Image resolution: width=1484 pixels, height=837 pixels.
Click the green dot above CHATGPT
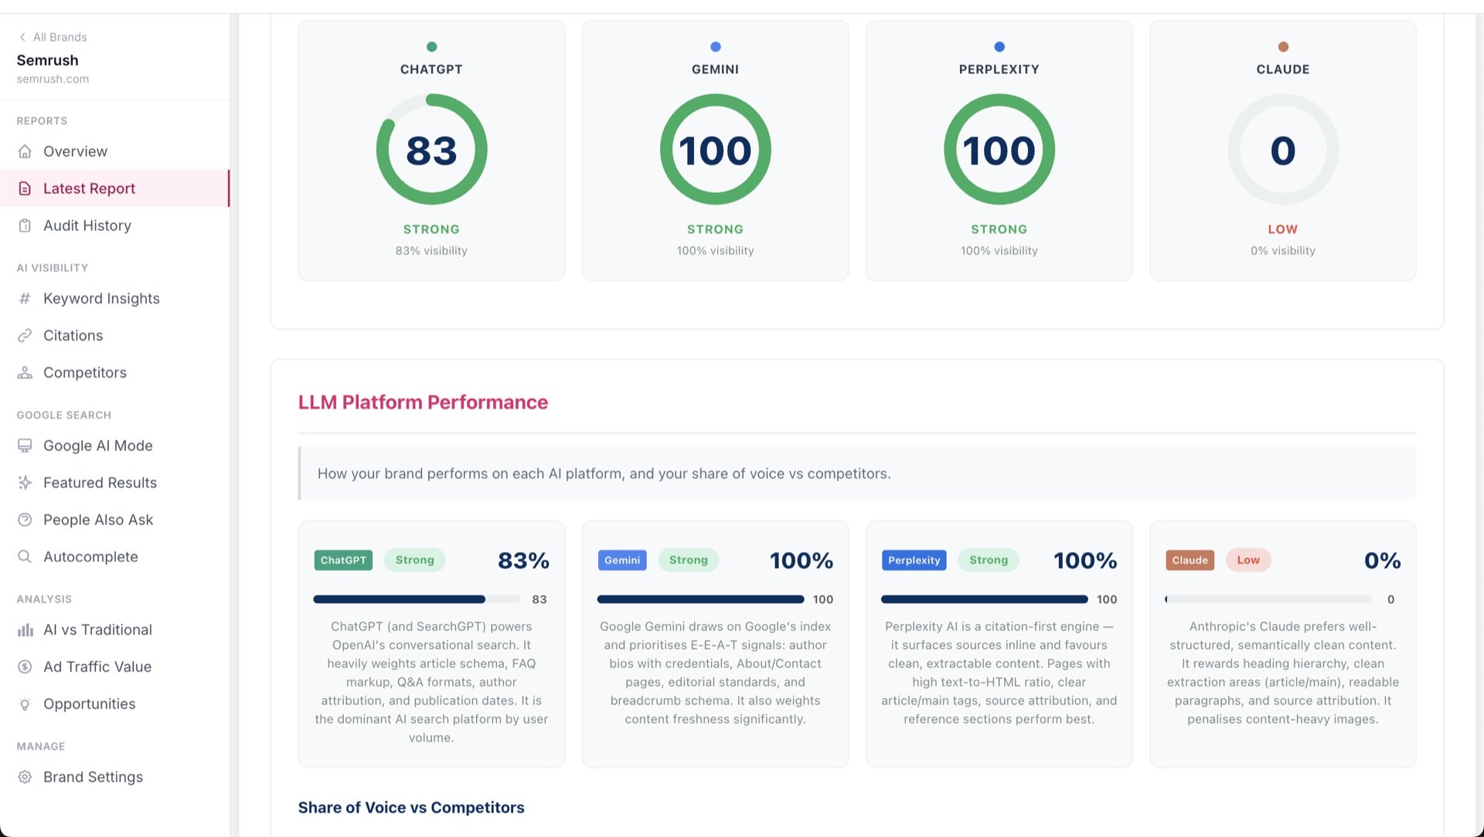click(x=431, y=47)
